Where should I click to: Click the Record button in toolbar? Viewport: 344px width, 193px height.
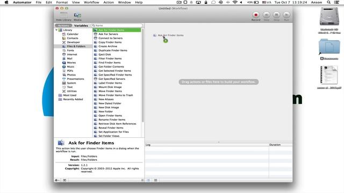256,16
